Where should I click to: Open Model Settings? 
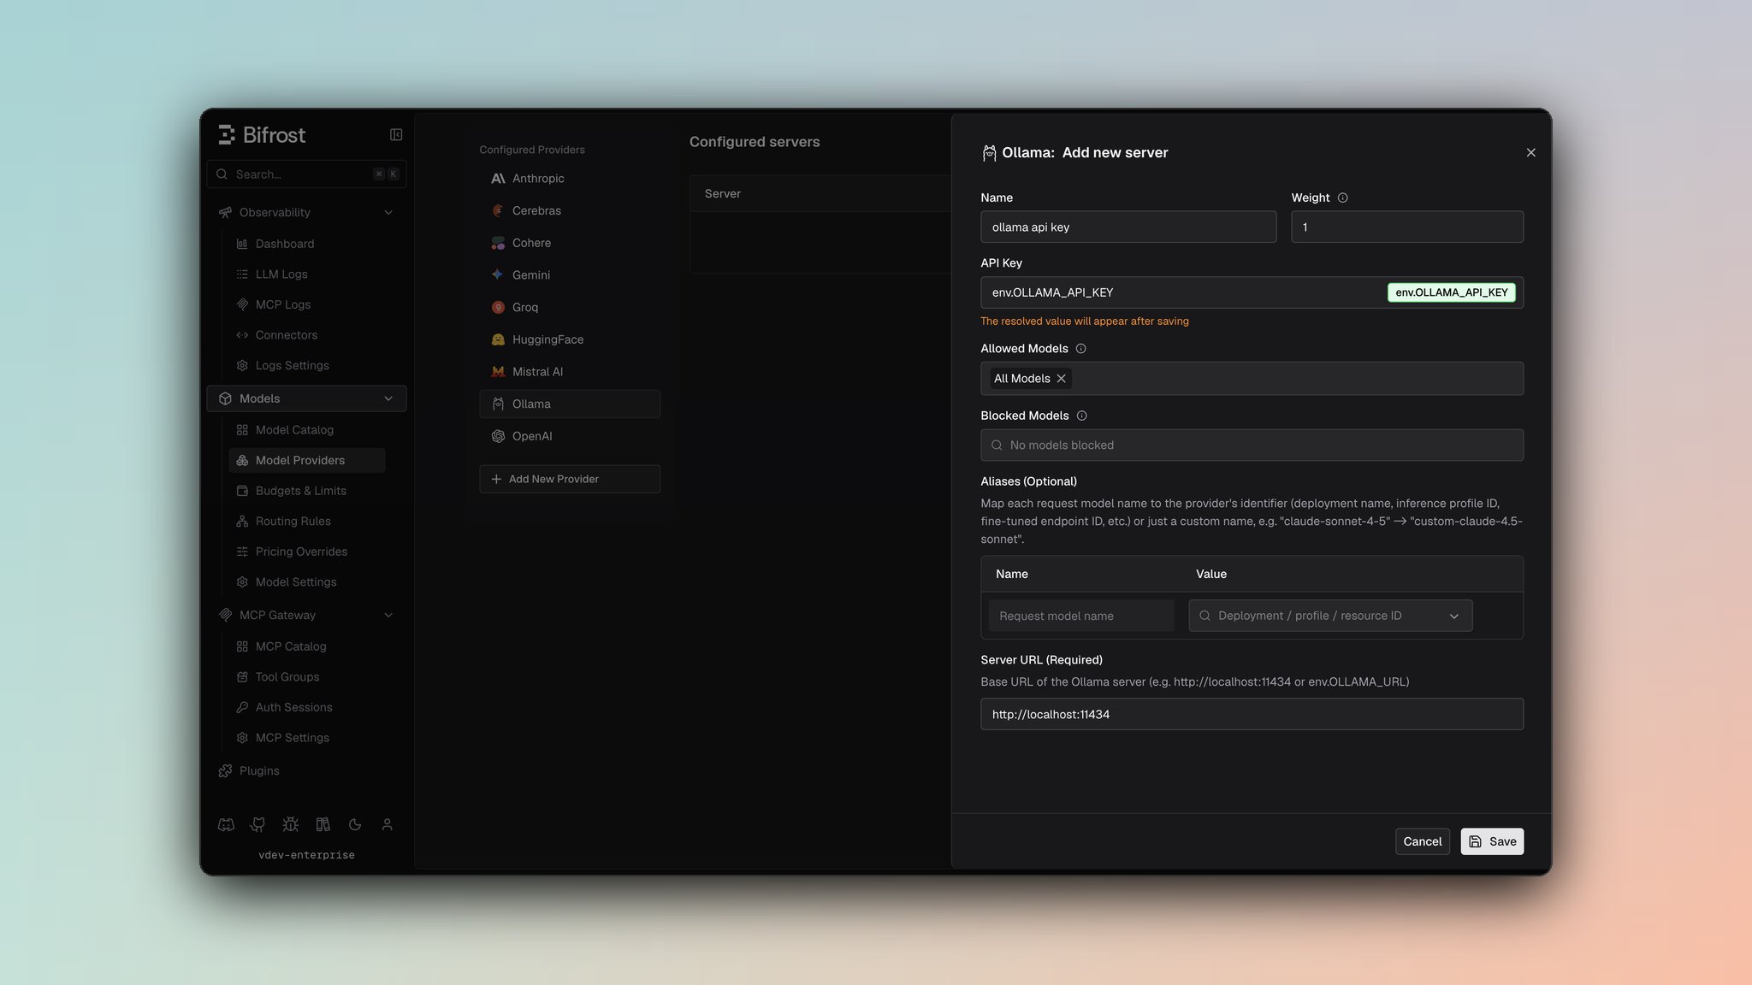coord(307,581)
